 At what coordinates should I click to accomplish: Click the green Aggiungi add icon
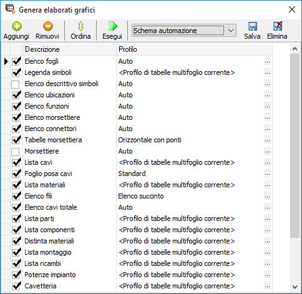coord(17,26)
